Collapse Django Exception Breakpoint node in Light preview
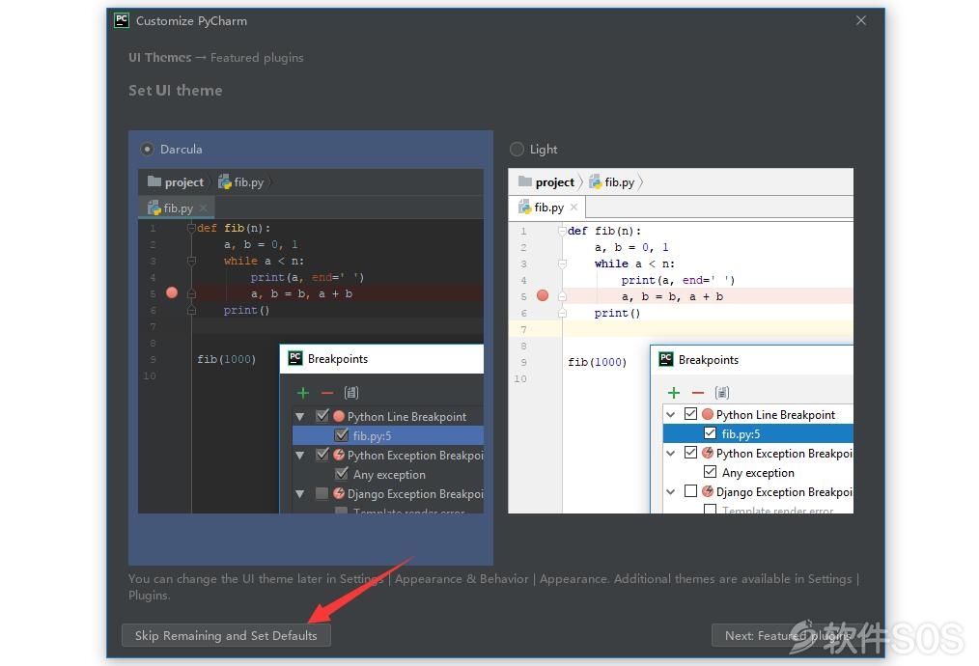The image size is (979, 666). click(671, 492)
